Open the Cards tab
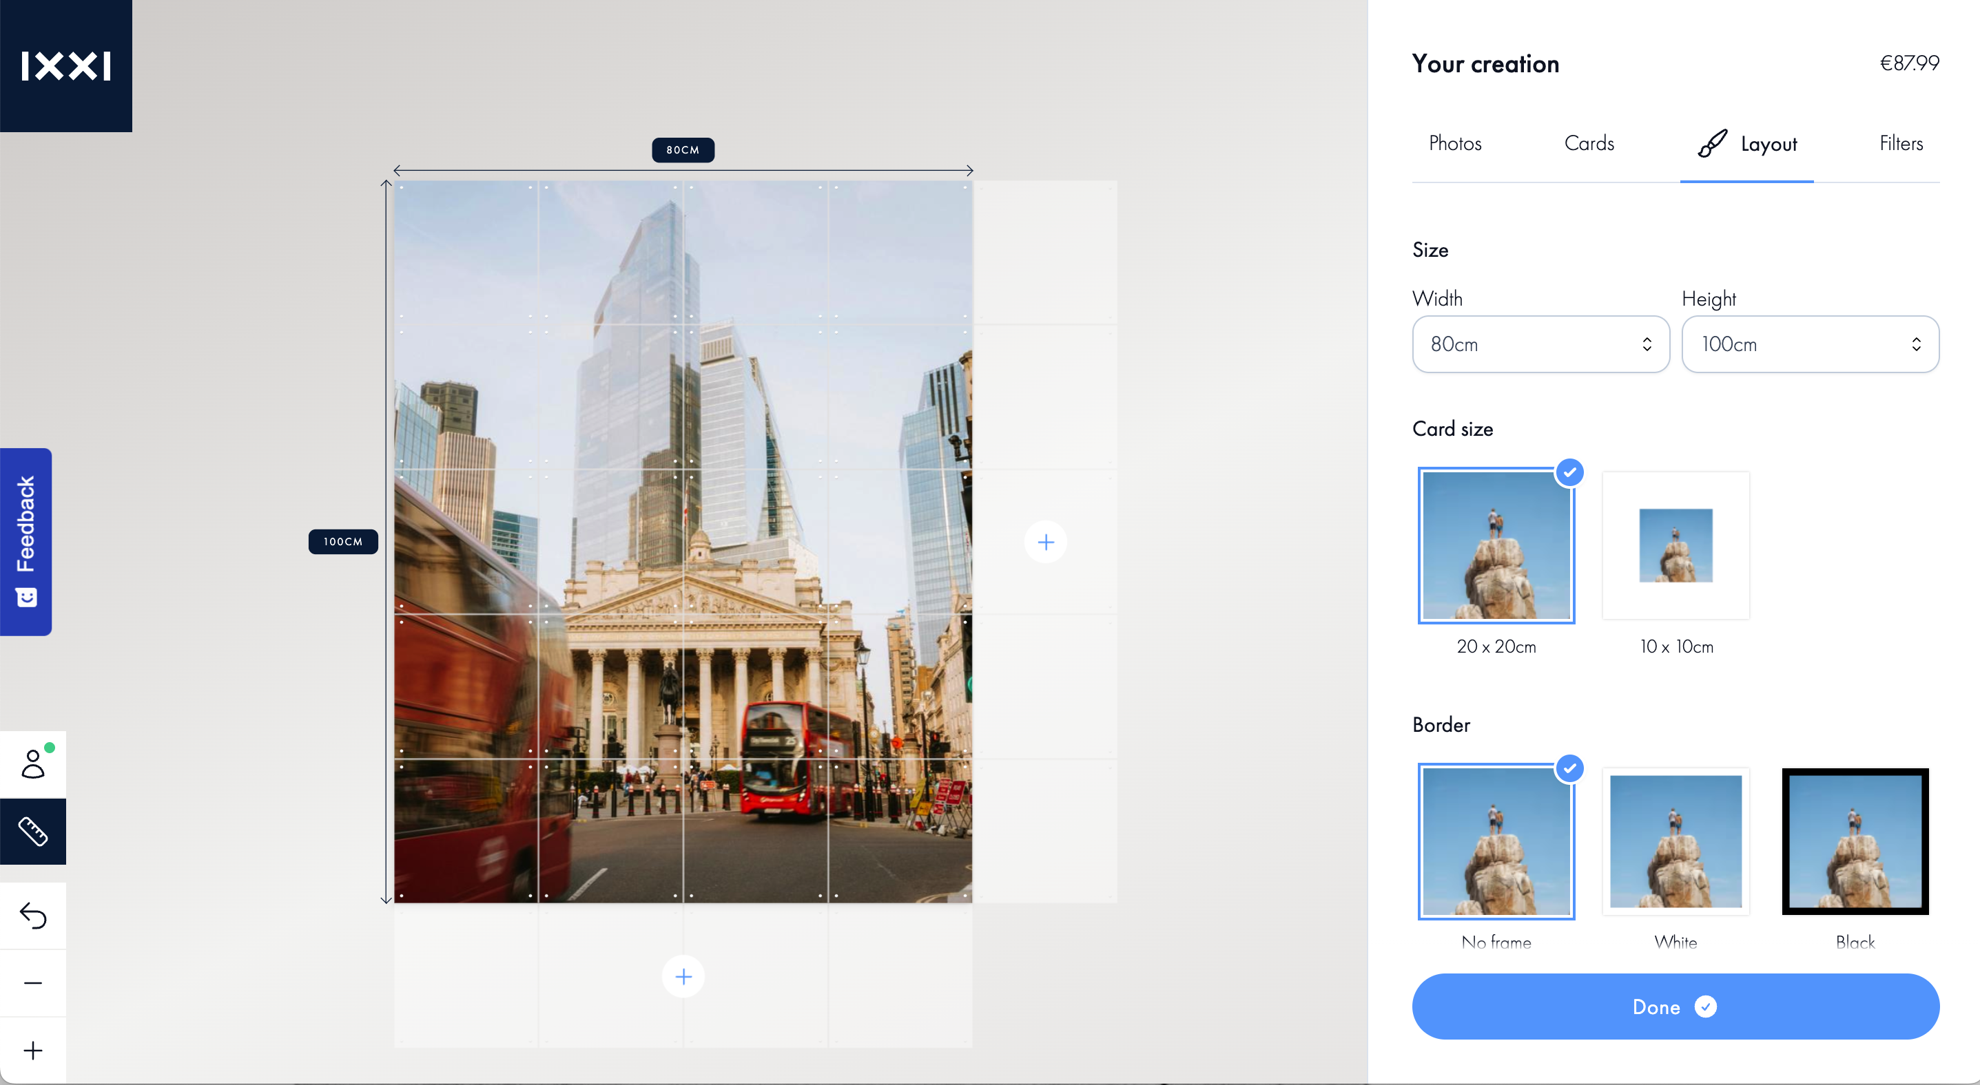The image size is (1980, 1085). tap(1589, 144)
